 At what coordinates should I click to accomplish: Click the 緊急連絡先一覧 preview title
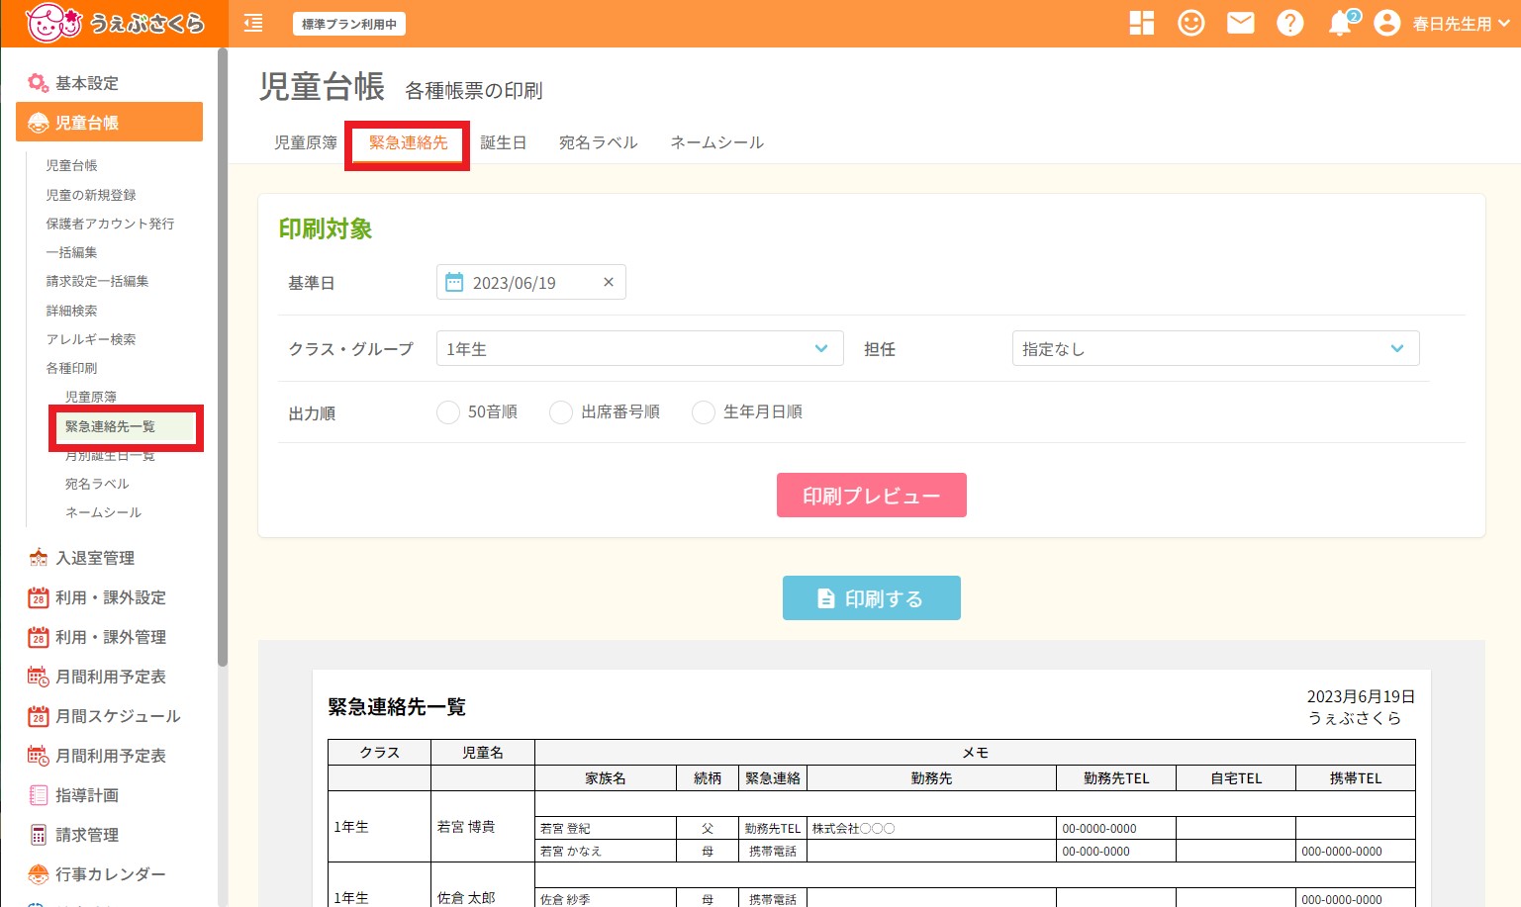tap(397, 706)
